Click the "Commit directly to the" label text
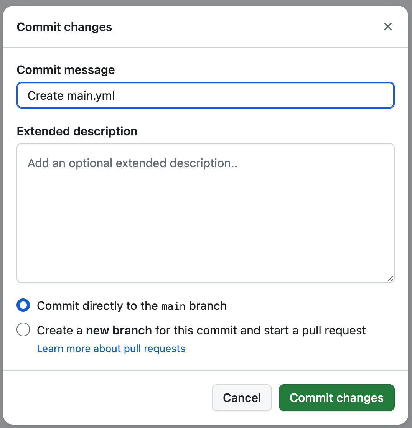This screenshot has width=412, height=428. tap(97, 306)
